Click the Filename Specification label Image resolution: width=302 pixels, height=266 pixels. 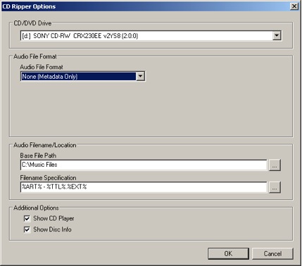click(x=48, y=178)
